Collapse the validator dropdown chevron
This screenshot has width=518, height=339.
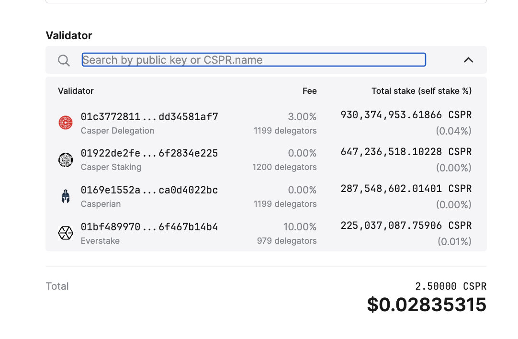(x=468, y=60)
